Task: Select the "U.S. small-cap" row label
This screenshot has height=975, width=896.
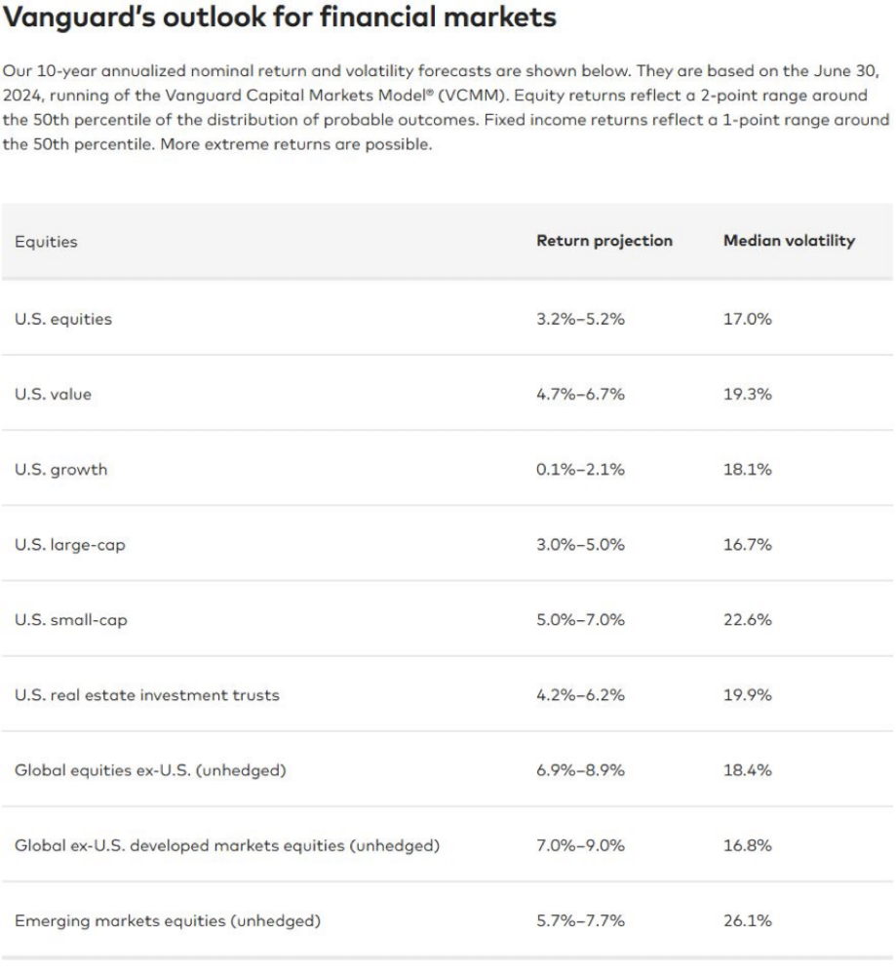Action: (x=70, y=620)
